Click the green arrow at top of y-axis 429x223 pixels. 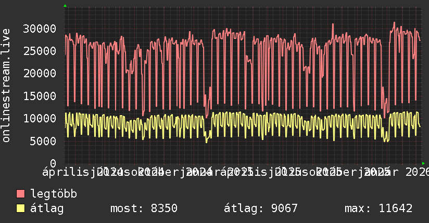tap(65, 6)
